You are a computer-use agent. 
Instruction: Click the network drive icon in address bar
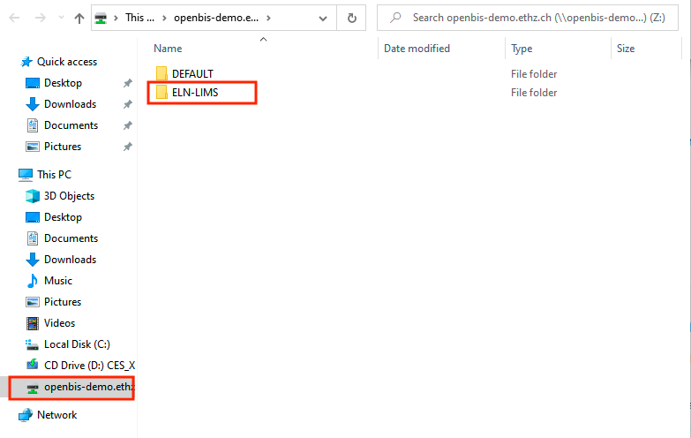pyautogui.click(x=101, y=18)
